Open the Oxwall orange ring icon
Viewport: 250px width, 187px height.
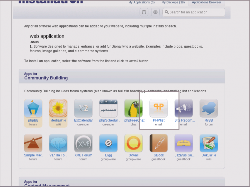point(133,143)
